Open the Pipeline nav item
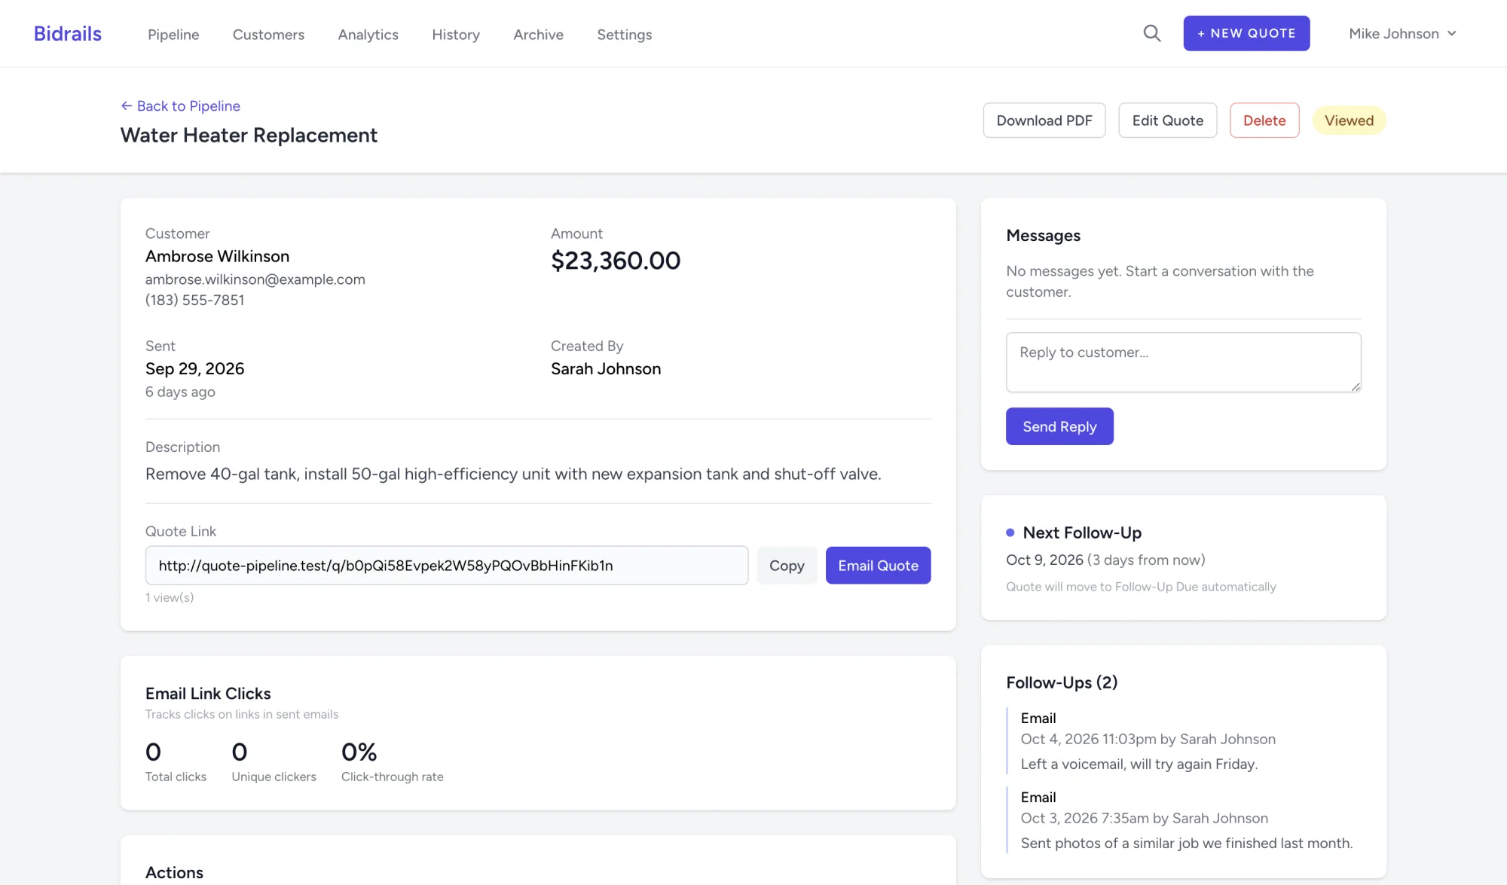 [173, 35]
